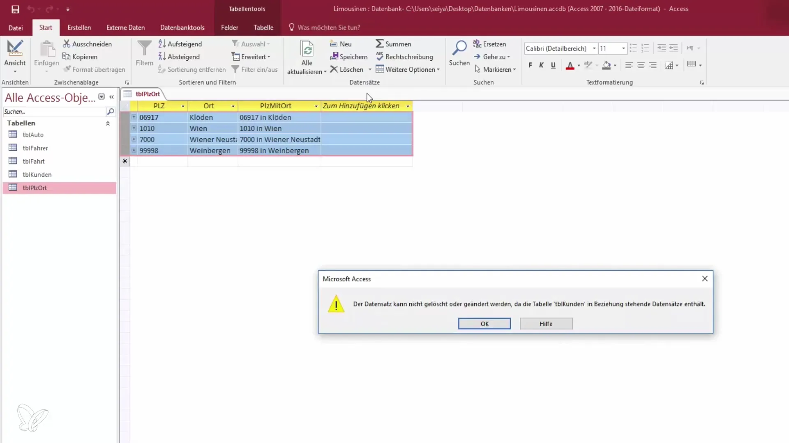Click background fill color bucket
This screenshot has height=443, width=789.
coord(607,65)
